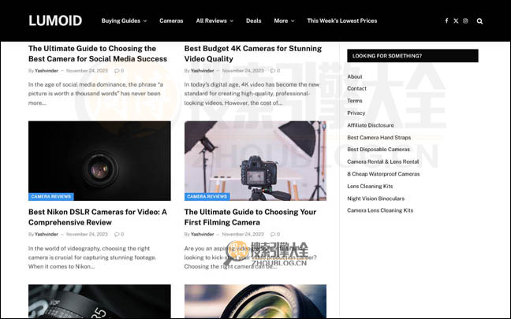Open the search magnifier icon
Screen dimensions: 511x319
click(479, 21)
